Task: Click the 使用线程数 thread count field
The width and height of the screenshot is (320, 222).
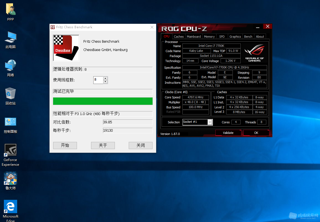Action: pyautogui.click(x=98, y=80)
